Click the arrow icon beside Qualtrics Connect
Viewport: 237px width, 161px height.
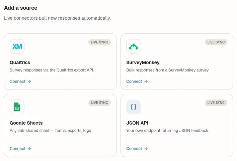(x=29, y=82)
